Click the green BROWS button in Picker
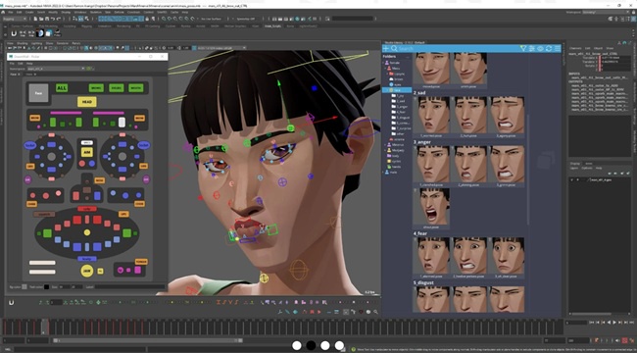 click(96, 88)
